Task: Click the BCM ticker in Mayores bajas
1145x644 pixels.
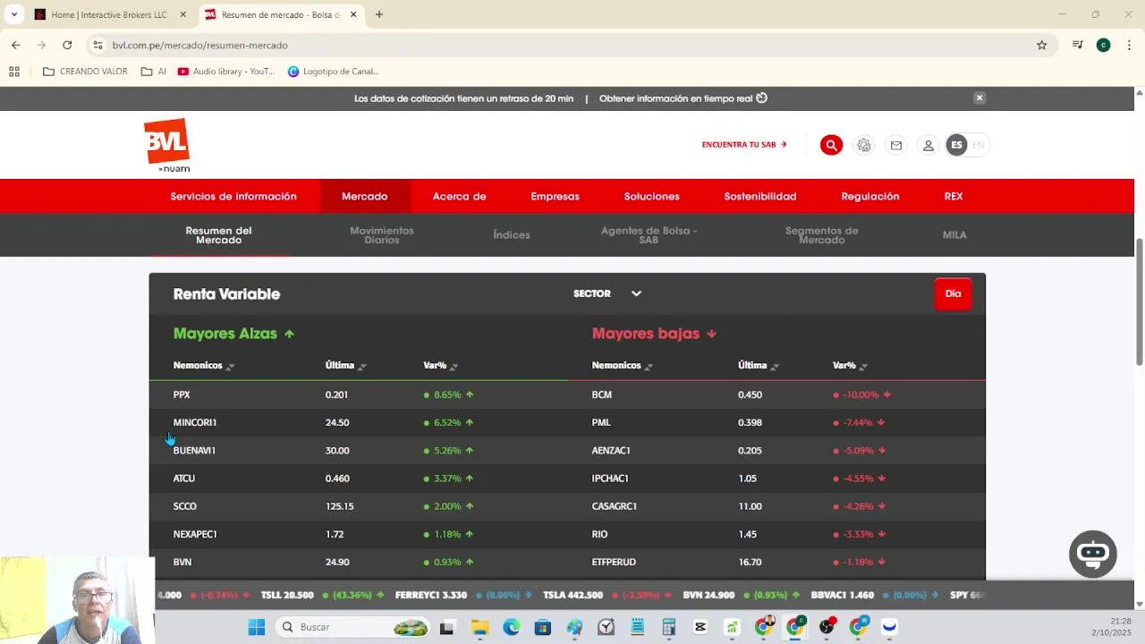Action: [602, 394]
